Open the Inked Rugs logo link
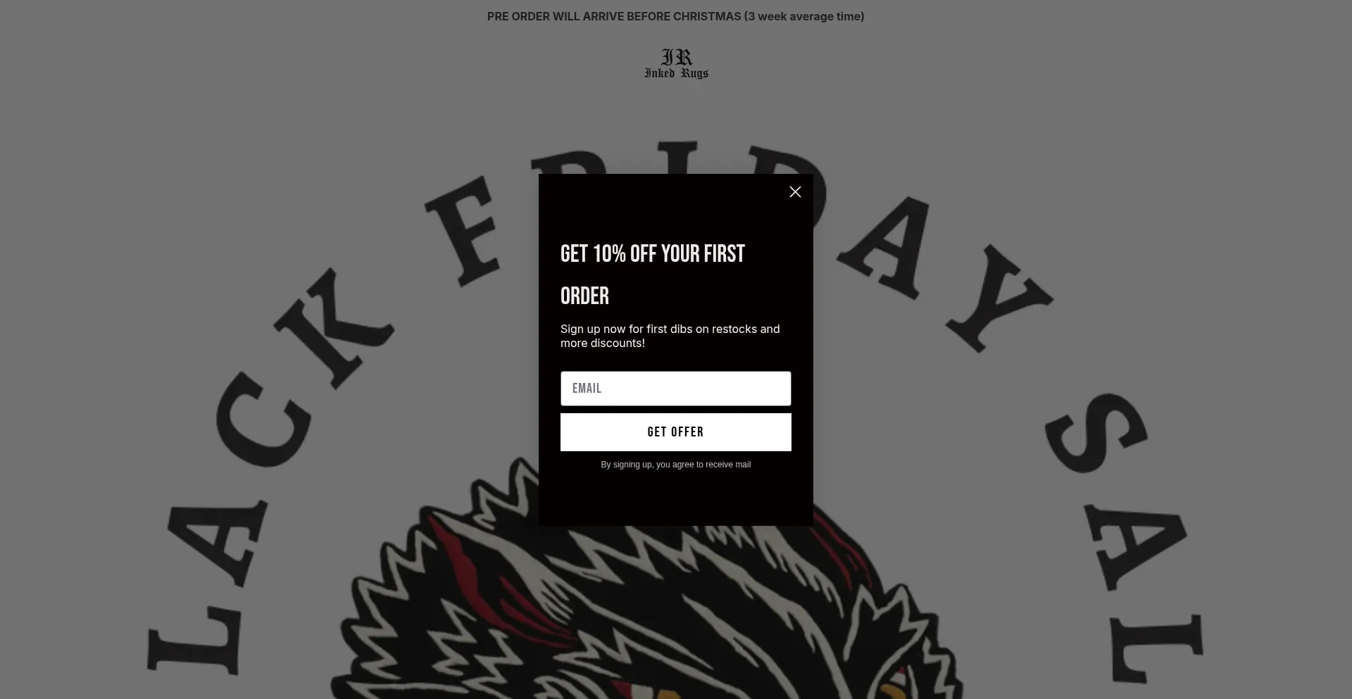Image resolution: width=1352 pixels, height=699 pixels. pos(676,63)
